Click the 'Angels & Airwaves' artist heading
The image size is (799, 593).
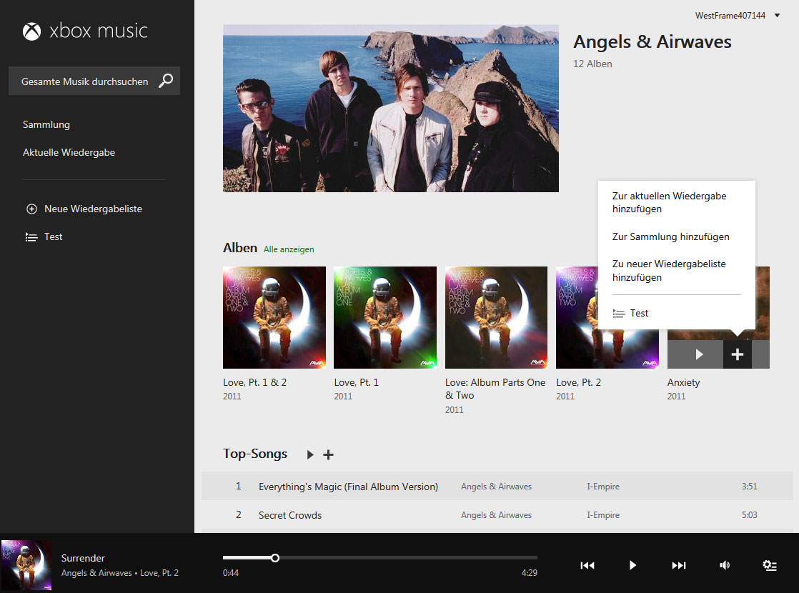pyautogui.click(x=652, y=41)
